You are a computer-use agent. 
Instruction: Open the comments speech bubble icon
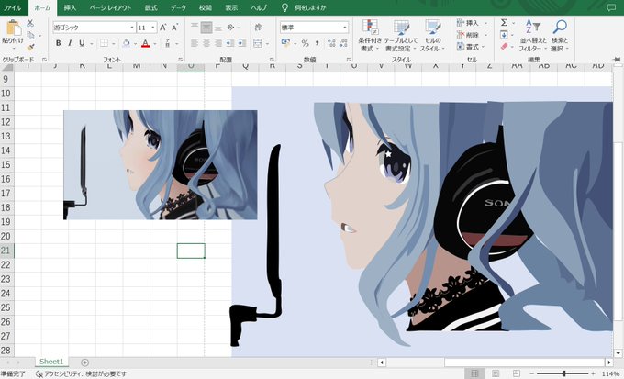pos(611,7)
